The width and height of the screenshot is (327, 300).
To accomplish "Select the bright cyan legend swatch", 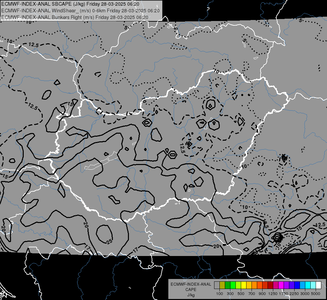I will point(308,285).
